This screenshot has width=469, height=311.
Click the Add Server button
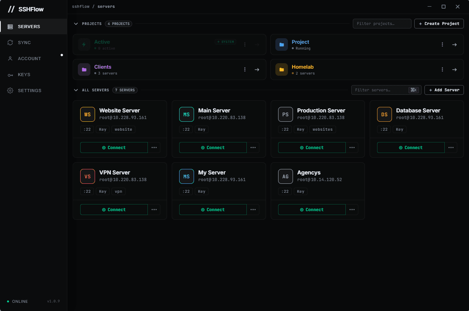coord(444,90)
